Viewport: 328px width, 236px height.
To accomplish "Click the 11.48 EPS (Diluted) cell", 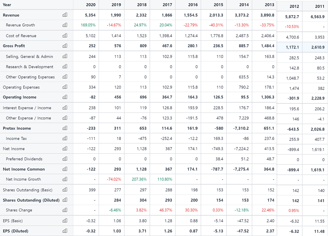I will point(319,231).
